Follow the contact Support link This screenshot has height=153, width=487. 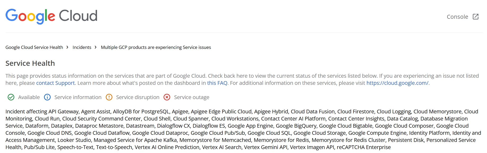[55, 83]
